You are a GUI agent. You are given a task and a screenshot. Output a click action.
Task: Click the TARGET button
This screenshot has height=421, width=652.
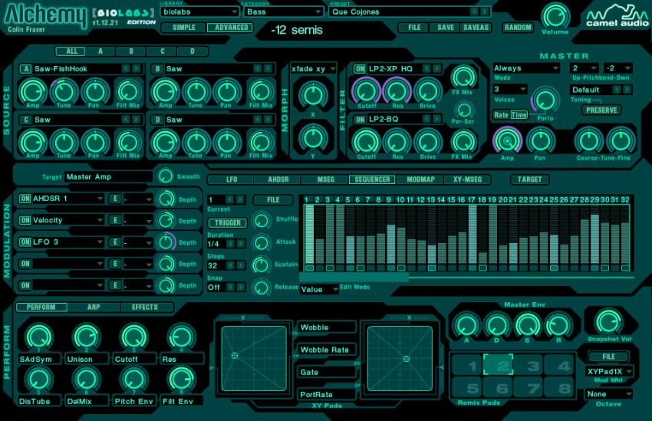point(529,179)
